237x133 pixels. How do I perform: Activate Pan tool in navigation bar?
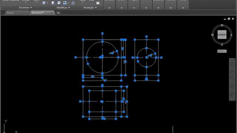233,73
